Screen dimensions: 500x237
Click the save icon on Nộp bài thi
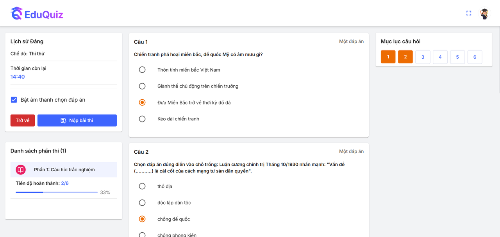[64, 120]
